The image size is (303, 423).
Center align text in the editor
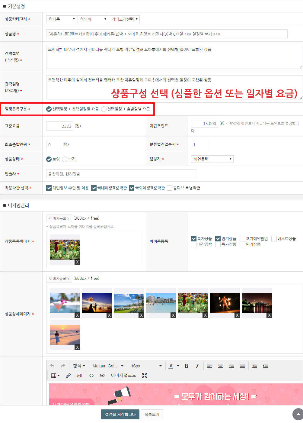(221, 366)
